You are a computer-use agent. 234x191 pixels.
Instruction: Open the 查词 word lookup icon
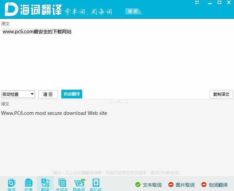click(x=11, y=184)
